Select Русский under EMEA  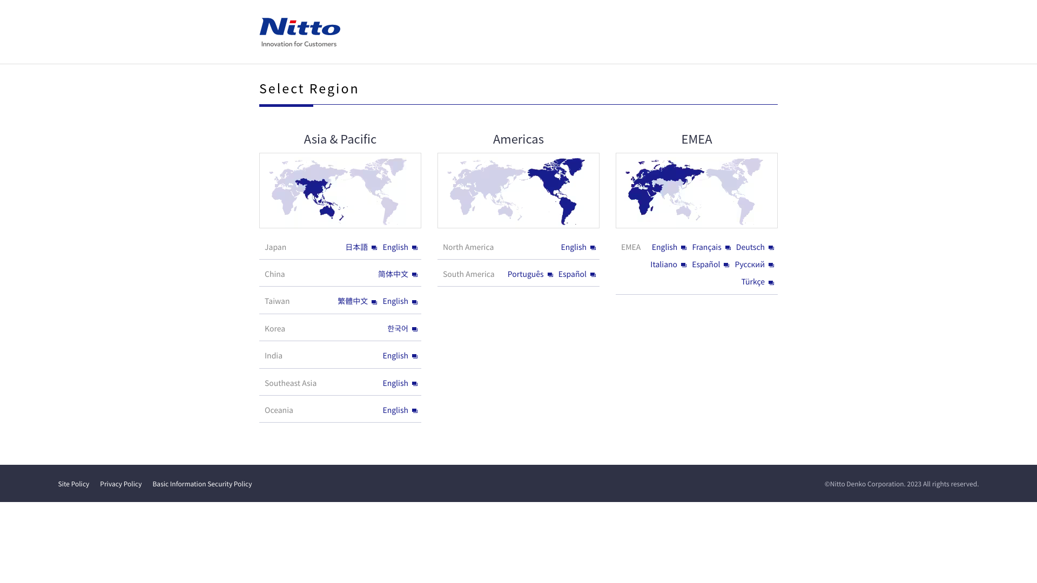(750, 265)
